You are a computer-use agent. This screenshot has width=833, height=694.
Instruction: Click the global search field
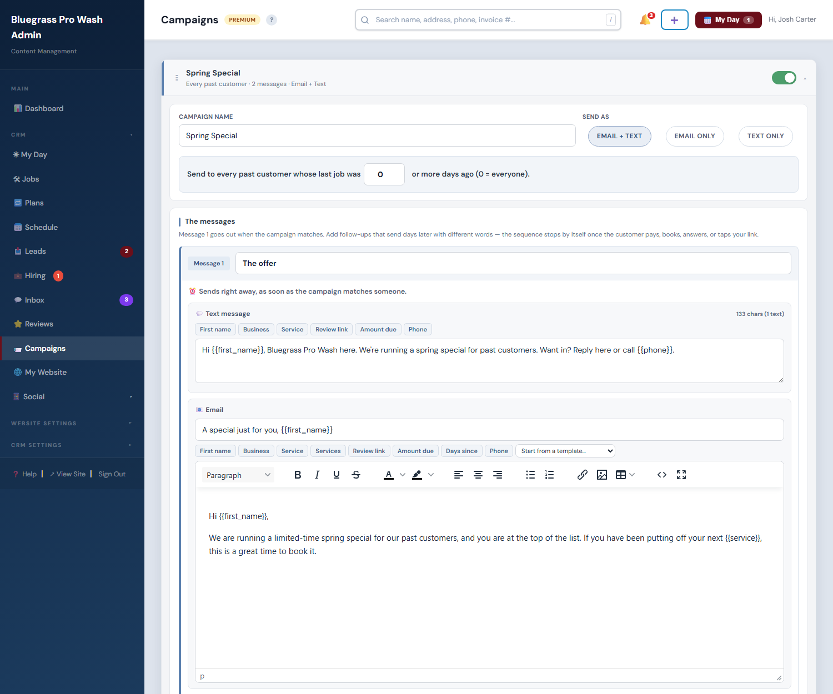point(488,20)
